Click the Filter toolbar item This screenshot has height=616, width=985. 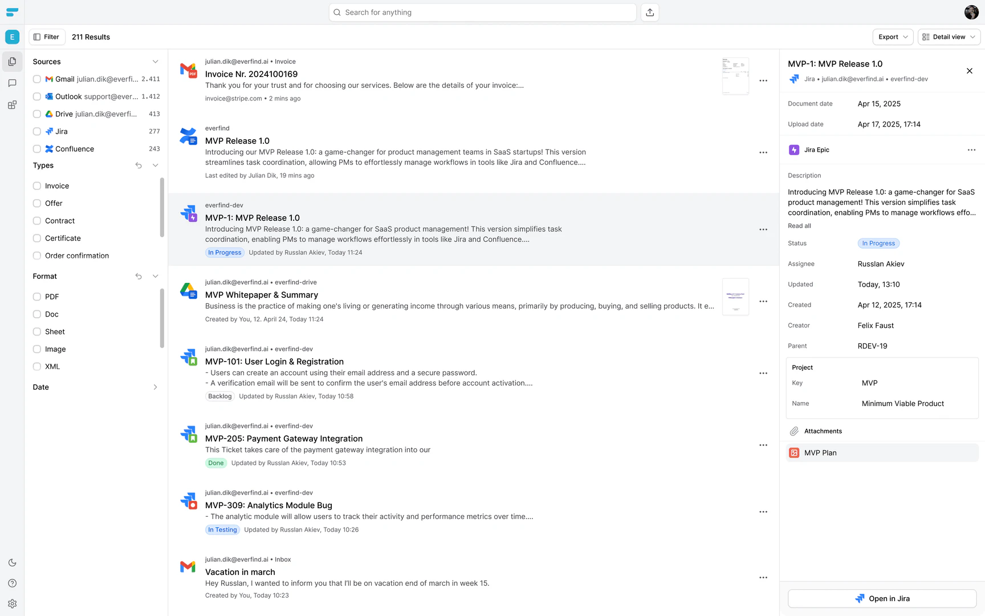[47, 37]
